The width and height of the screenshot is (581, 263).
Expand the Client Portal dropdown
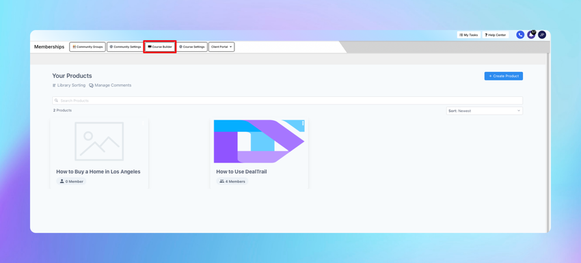(221, 47)
